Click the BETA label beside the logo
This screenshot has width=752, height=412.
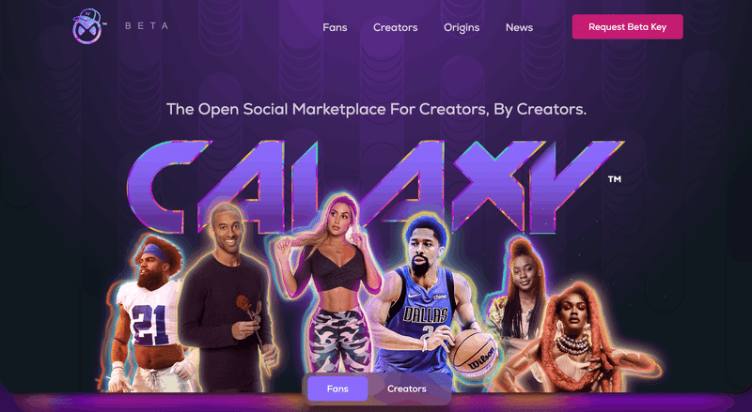click(147, 26)
